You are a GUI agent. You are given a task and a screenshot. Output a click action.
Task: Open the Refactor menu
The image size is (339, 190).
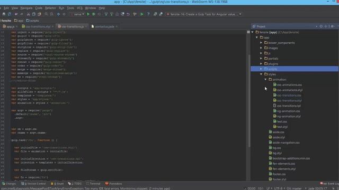(50, 8)
